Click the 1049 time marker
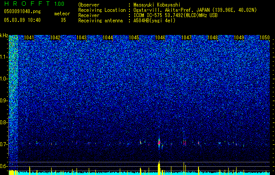The width and height of the screenshot is (275, 175). (x=239, y=38)
